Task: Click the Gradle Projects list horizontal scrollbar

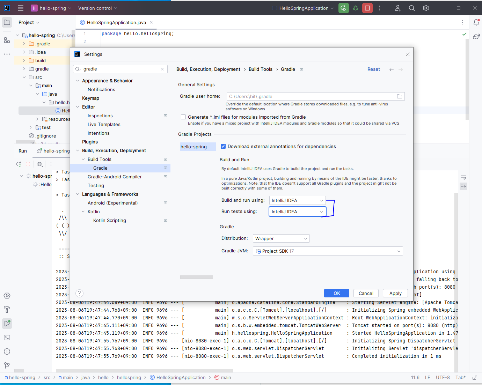Action: (197, 277)
